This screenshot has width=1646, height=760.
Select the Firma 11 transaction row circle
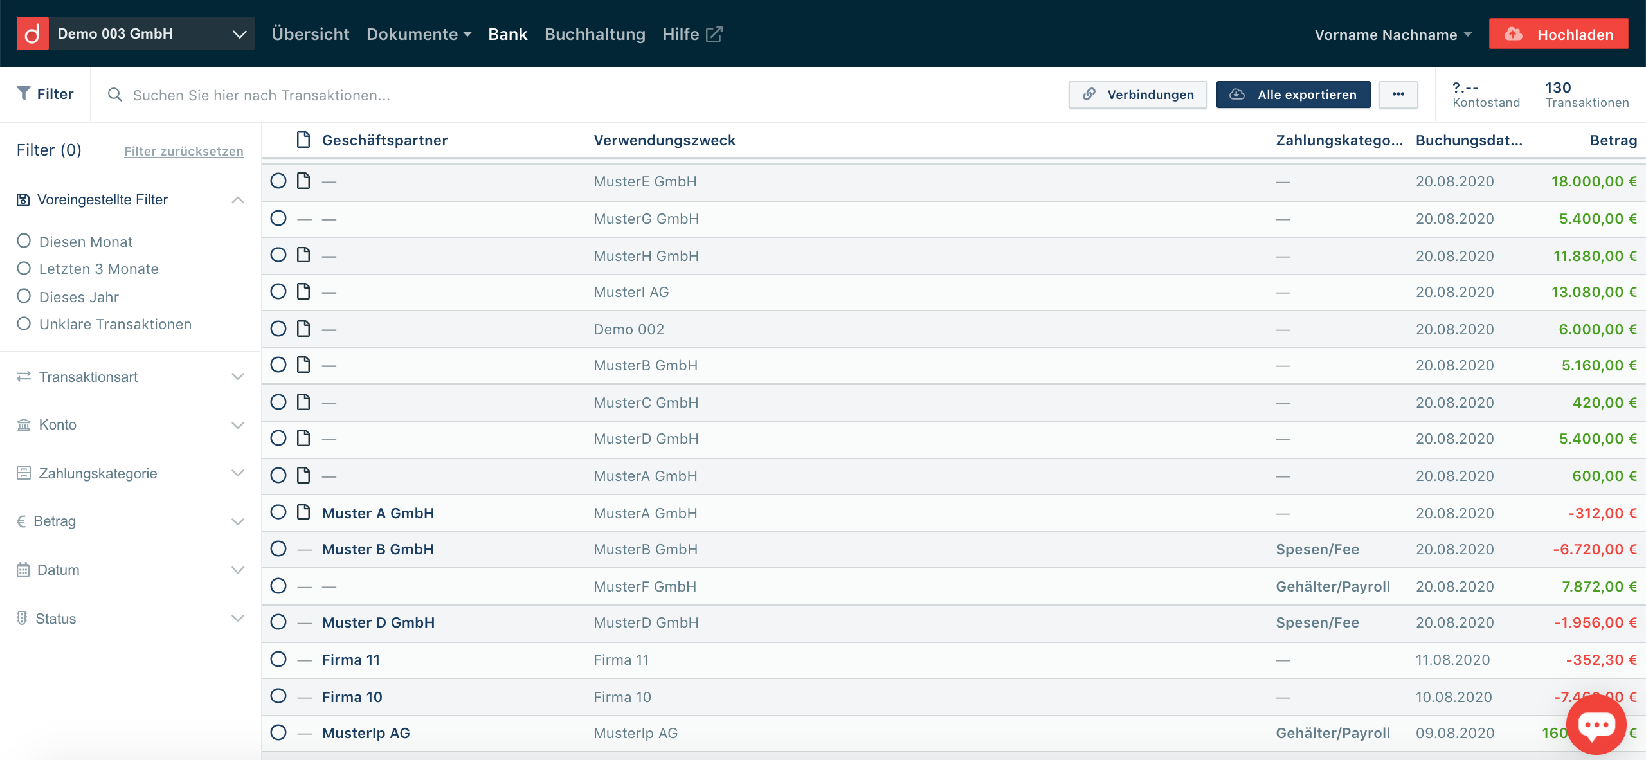(x=278, y=659)
